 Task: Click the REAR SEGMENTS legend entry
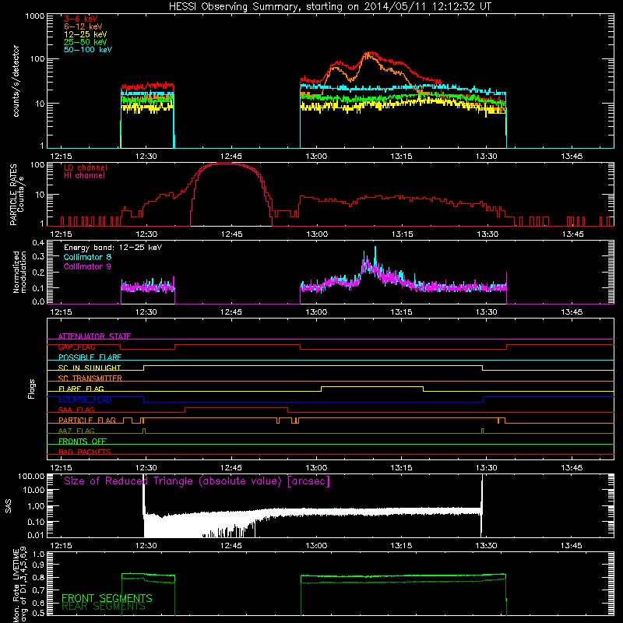(104, 607)
